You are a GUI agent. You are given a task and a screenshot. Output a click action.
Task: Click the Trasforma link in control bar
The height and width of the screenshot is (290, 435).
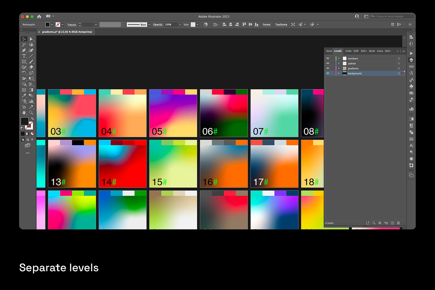pos(281,24)
